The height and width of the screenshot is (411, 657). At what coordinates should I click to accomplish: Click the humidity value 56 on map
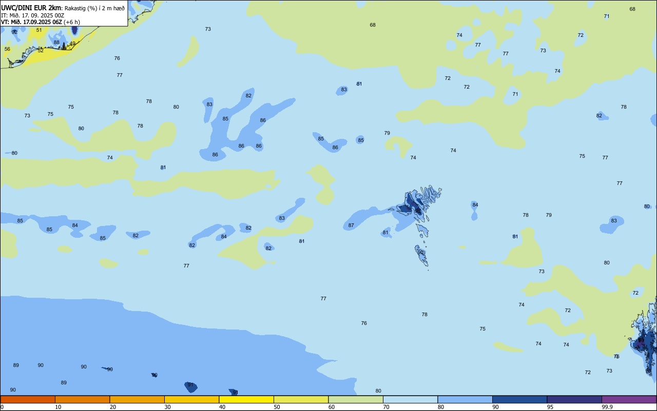pos(7,49)
